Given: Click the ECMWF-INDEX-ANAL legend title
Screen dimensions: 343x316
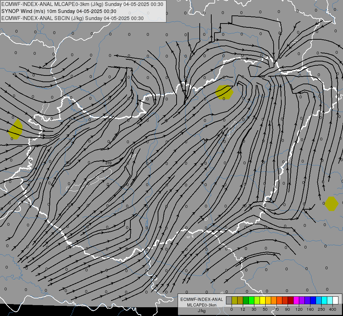Looking at the screenshot, I should click(x=201, y=299).
